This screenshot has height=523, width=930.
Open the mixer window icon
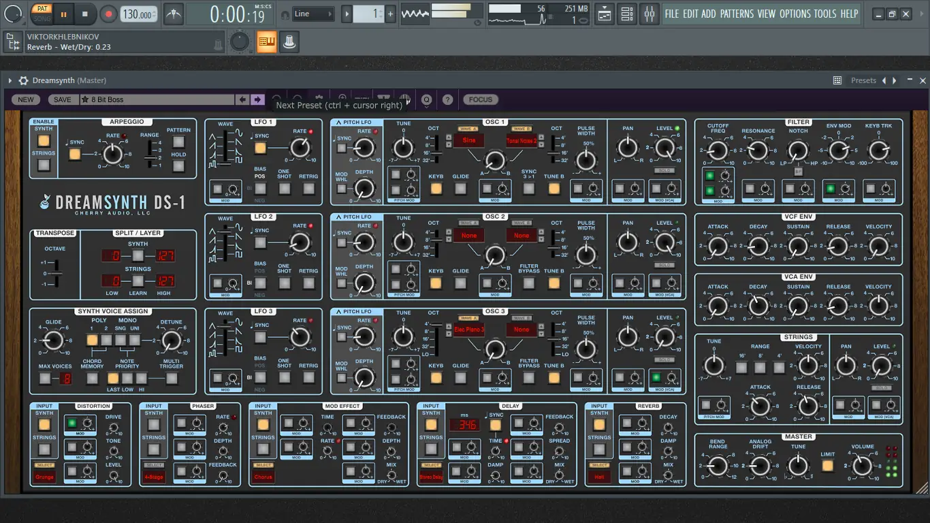pos(649,14)
